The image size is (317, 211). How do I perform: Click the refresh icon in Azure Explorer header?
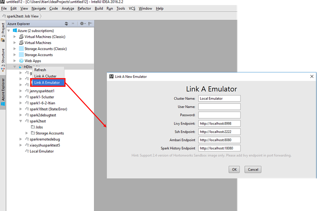pyautogui.click(x=66, y=24)
